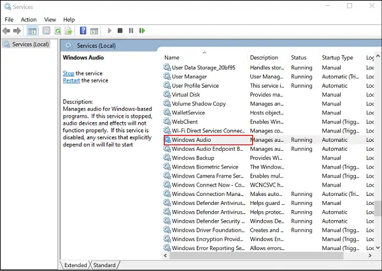
Task: Switch to the Standard tab
Action: (x=105, y=265)
